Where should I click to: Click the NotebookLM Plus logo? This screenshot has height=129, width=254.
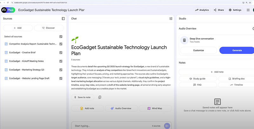(8, 10)
